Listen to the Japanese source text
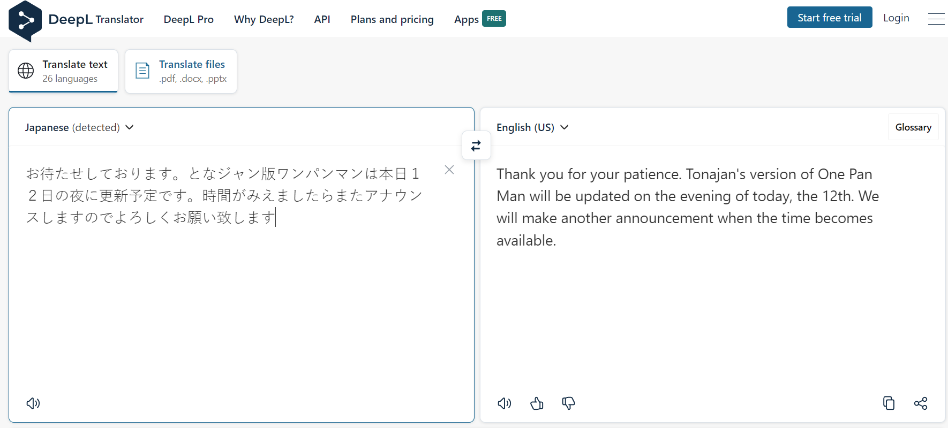Image resolution: width=948 pixels, height=428 pixels. coord(33,403)
